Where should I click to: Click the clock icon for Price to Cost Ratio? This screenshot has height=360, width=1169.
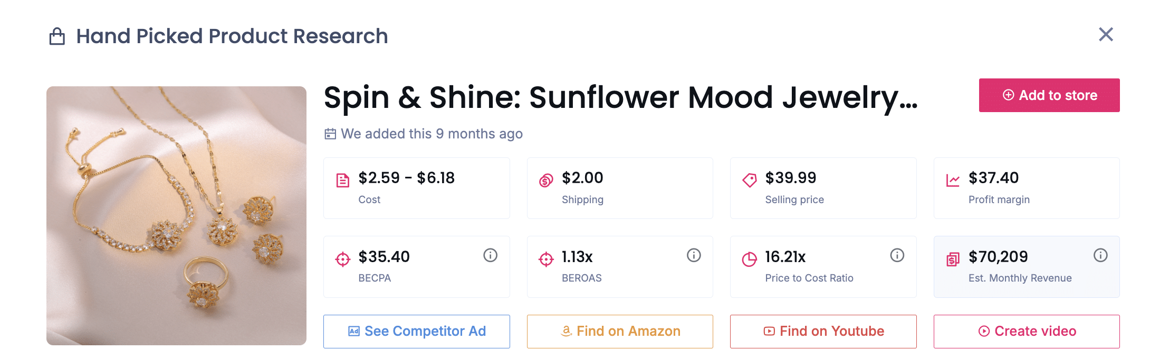pos(749,258)
